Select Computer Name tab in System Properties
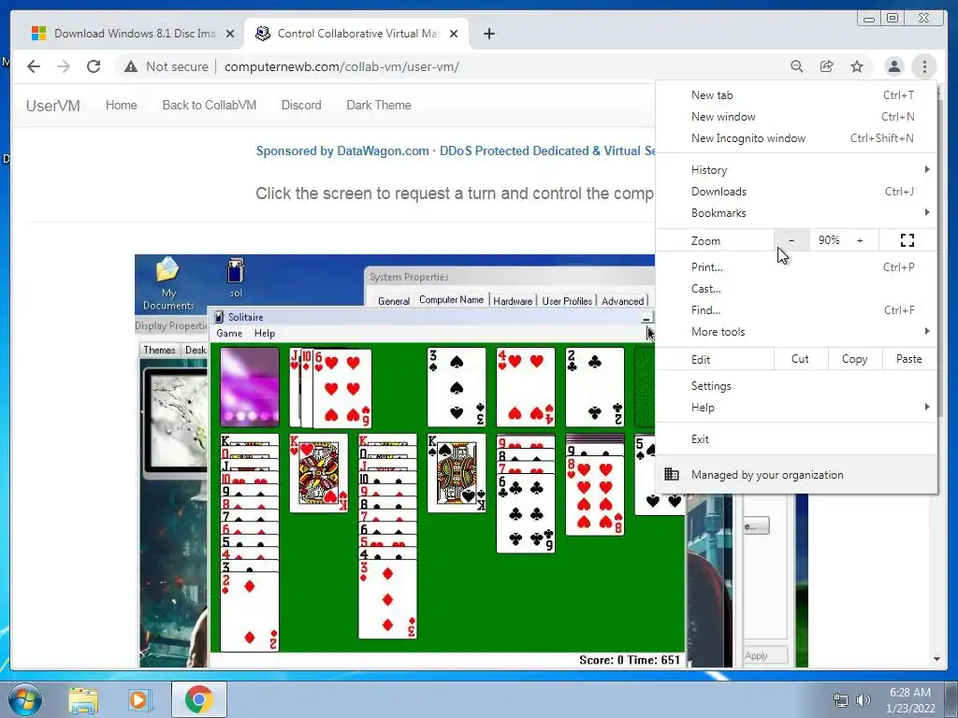This screenshot has height=718, width=958. pyautogui.click(x=452, y=300)
